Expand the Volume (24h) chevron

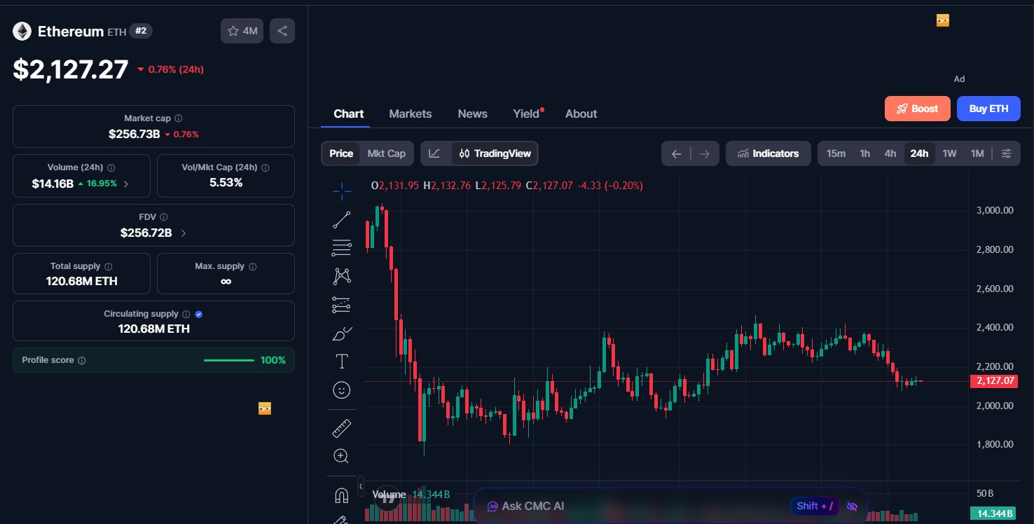click(126, 184)
